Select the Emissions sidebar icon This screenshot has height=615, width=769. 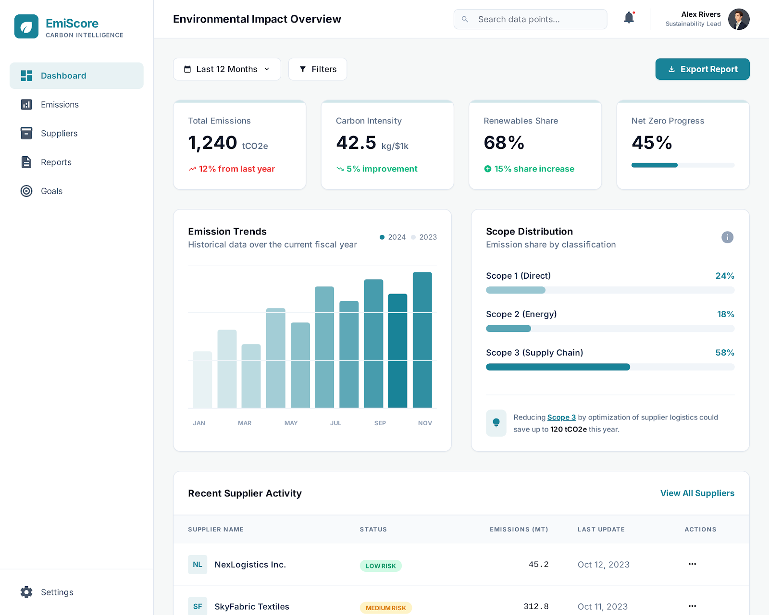[x=26, y=104]
